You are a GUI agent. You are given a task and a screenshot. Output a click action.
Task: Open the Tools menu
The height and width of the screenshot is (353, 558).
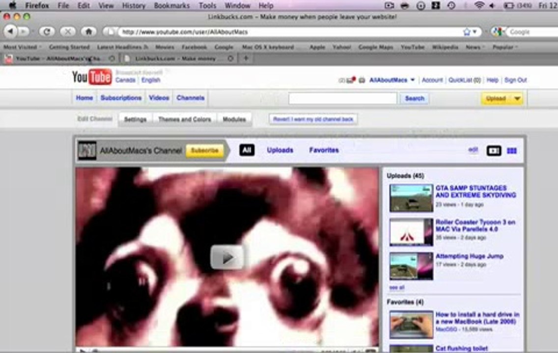[x=207, y=6]
